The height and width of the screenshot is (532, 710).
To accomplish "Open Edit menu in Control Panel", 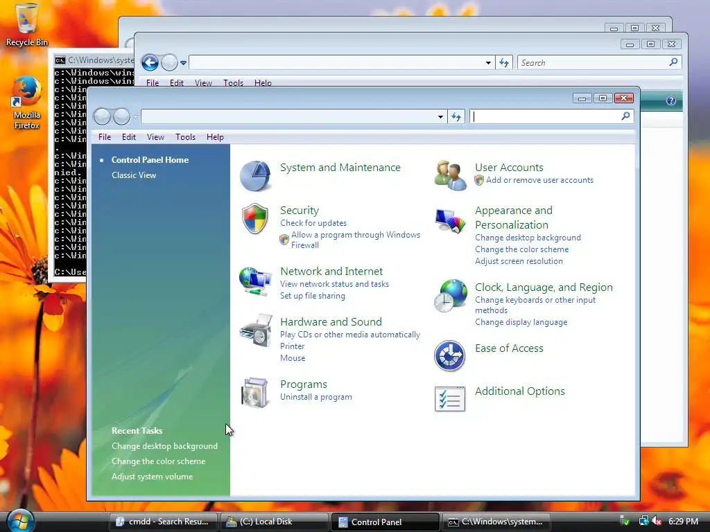I will 128,137.
